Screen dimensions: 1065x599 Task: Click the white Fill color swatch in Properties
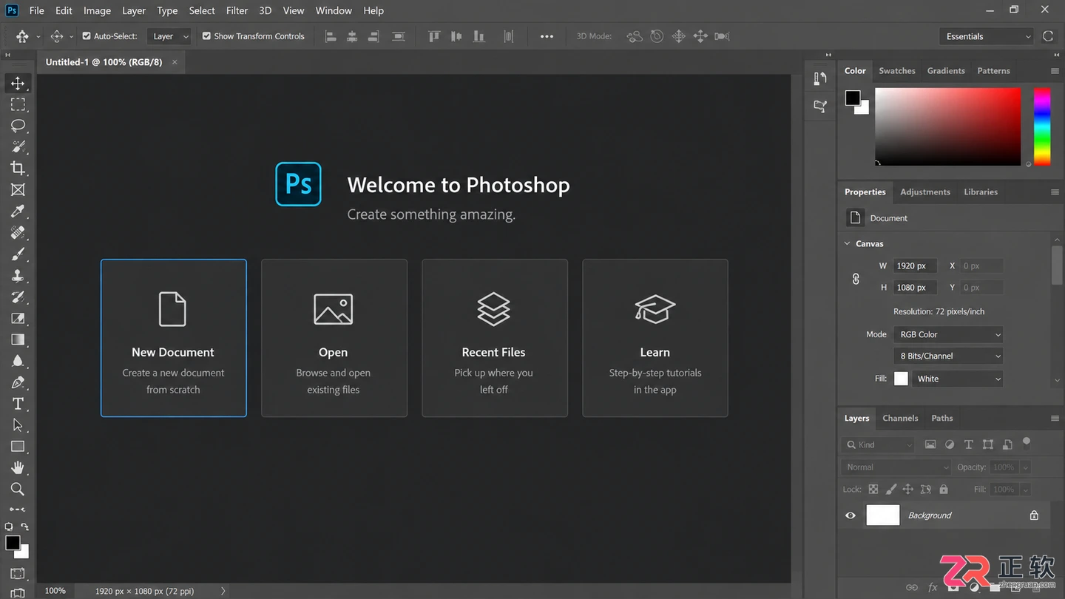tap(901, 379)
